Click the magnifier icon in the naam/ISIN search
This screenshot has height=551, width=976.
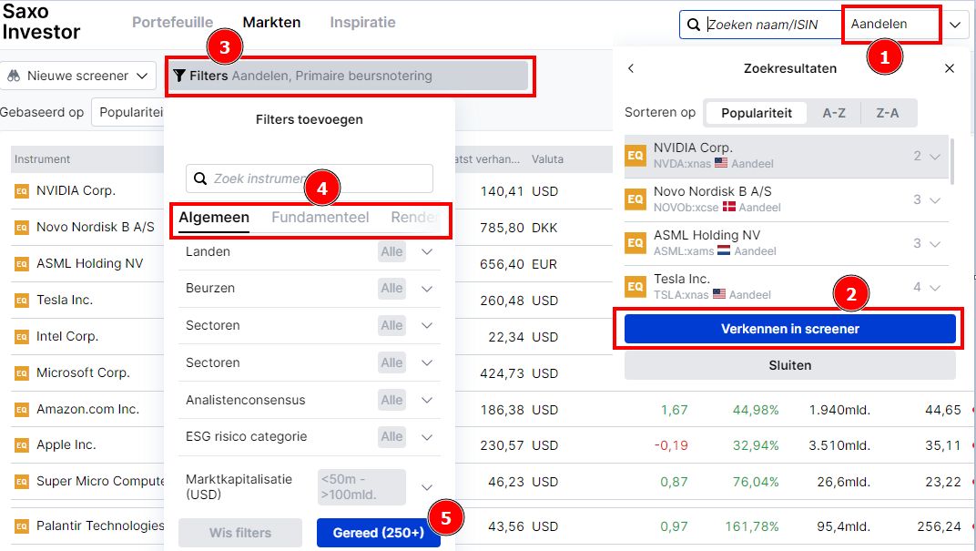[x=694, y=25]
